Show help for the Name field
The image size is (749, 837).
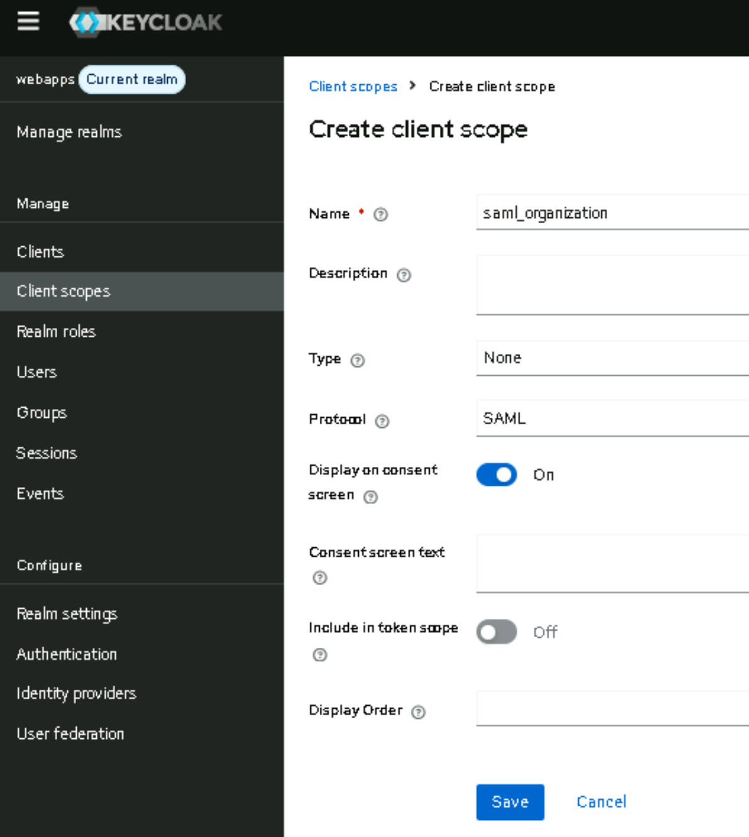point(381,215)
